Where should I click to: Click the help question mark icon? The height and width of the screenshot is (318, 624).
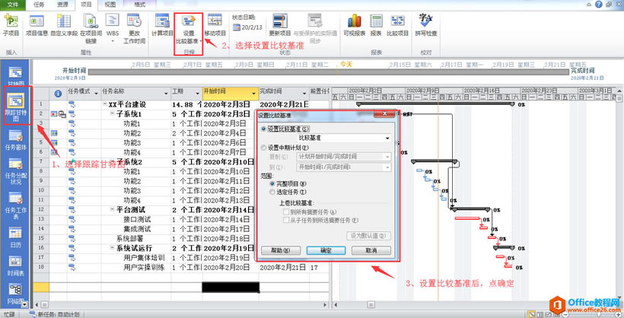pyautogui.click(x=599, y=5)
